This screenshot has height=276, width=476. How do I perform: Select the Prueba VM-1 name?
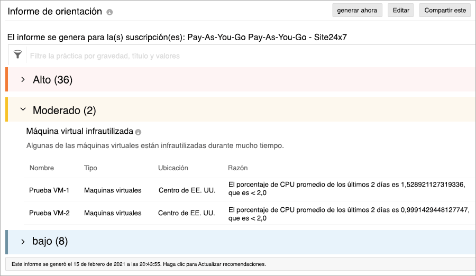coord(49,190)
